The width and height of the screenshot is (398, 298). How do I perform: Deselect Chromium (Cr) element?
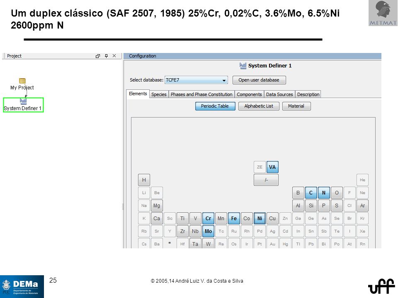208,219
